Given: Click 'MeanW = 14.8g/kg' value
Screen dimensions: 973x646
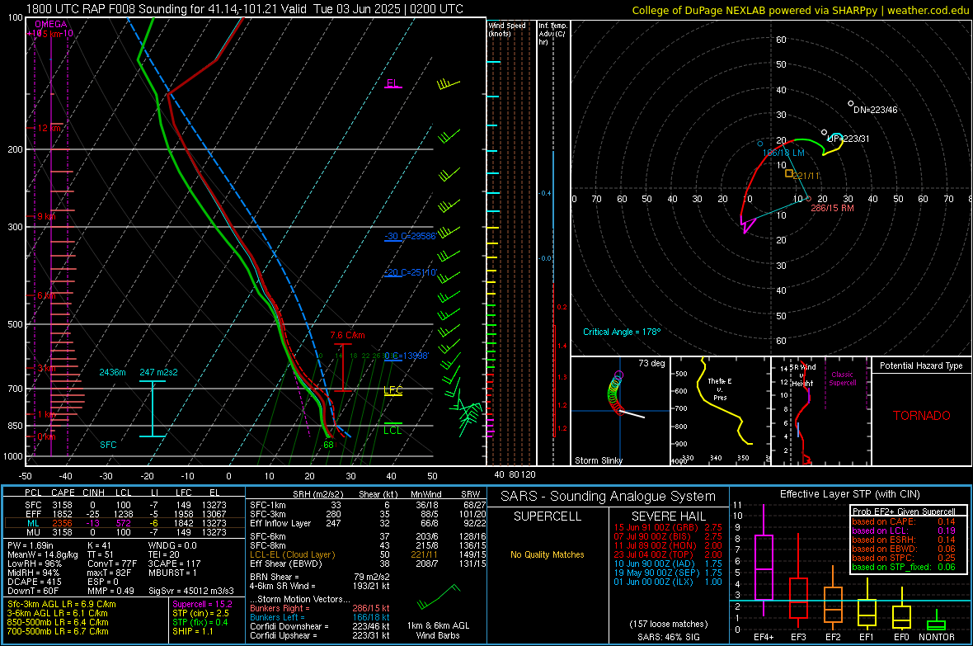Looking at the screenshot, I should [43, 554].
